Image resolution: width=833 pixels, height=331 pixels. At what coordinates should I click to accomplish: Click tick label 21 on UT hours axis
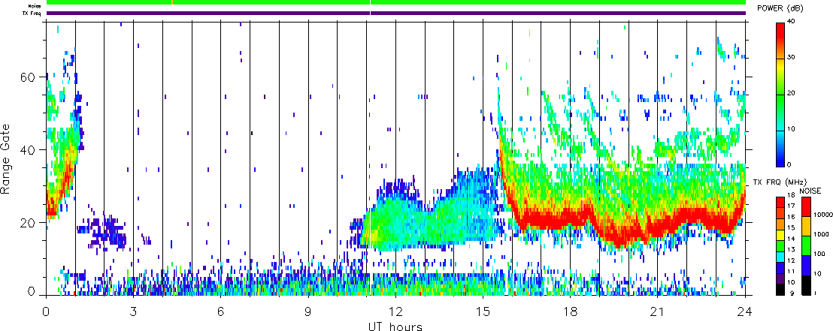tap(658, 310)
